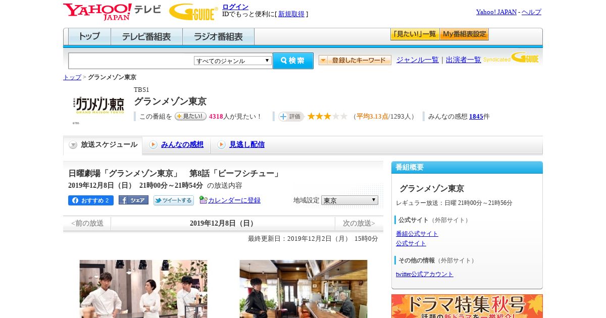Screen dimensions: 606x318
Task: Open the Yahoo! JAPAN link at top right
Action: coord(496,12)
